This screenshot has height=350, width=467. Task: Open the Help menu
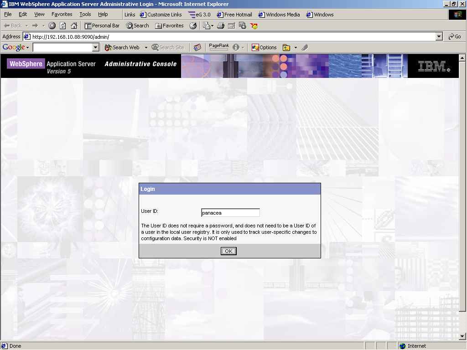103,14
